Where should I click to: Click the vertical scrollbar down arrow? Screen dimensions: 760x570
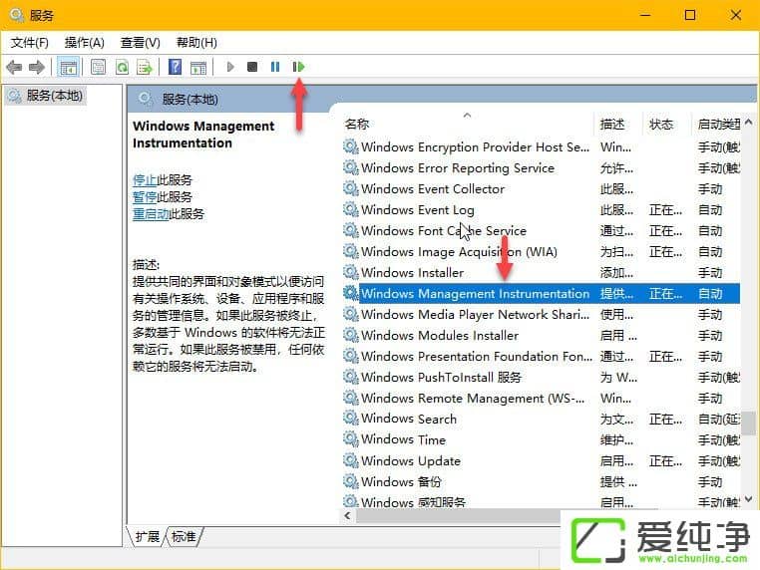[748, 499]
